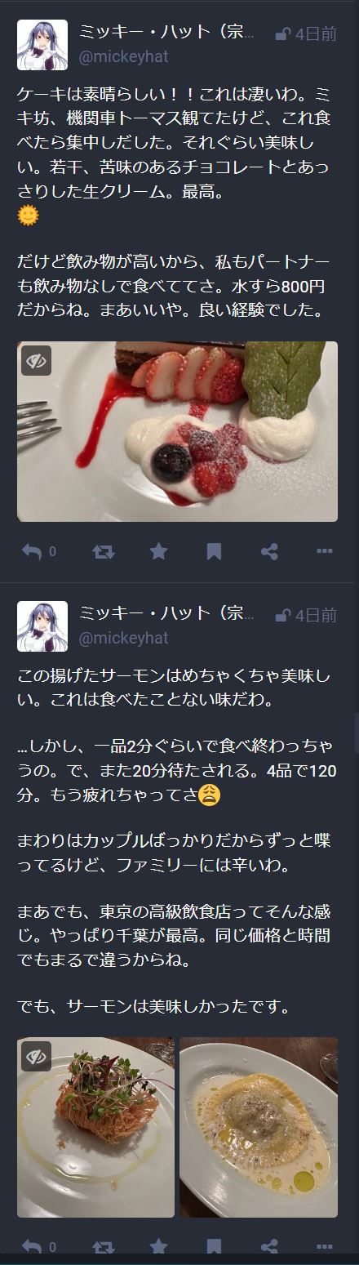The height and width of the screenshot is (1265, 359).
Task: Open @mickeyhat profile from first post
Action: coord(122,57)
